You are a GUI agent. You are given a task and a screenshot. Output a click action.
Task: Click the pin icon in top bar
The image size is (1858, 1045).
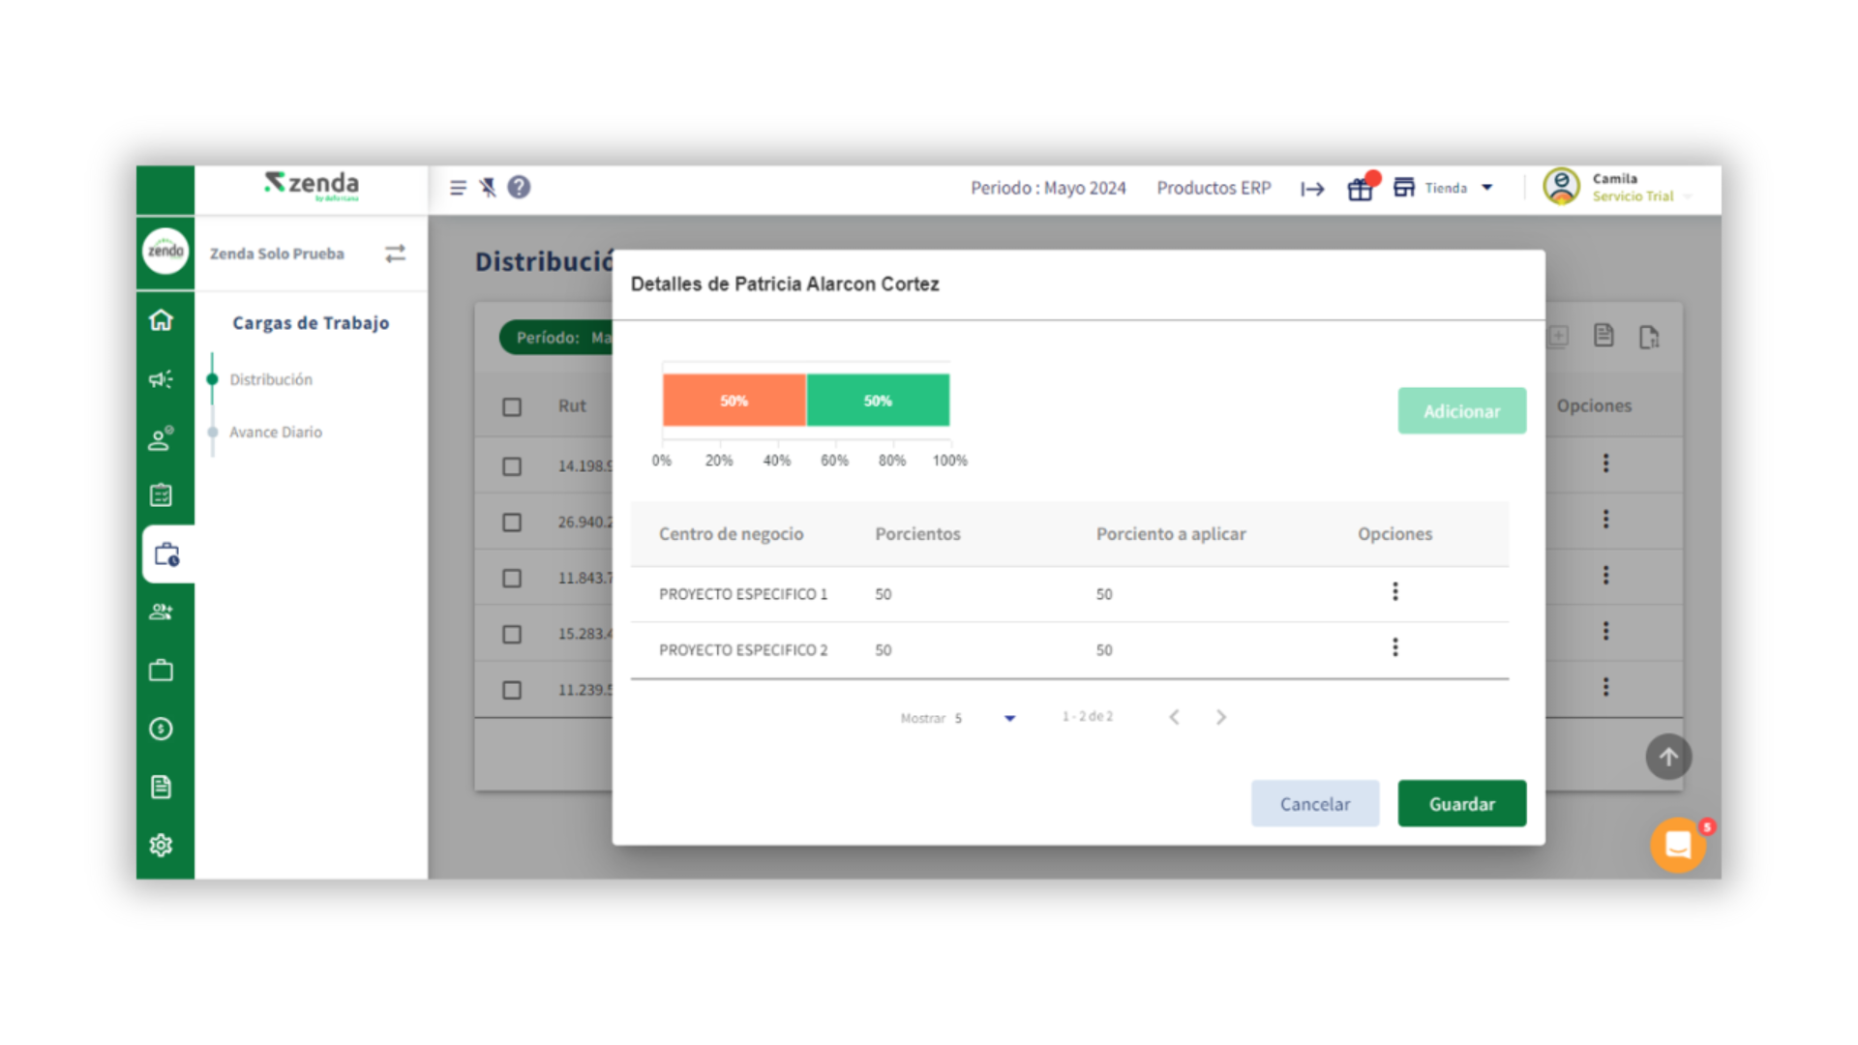(x=488, y=187)
